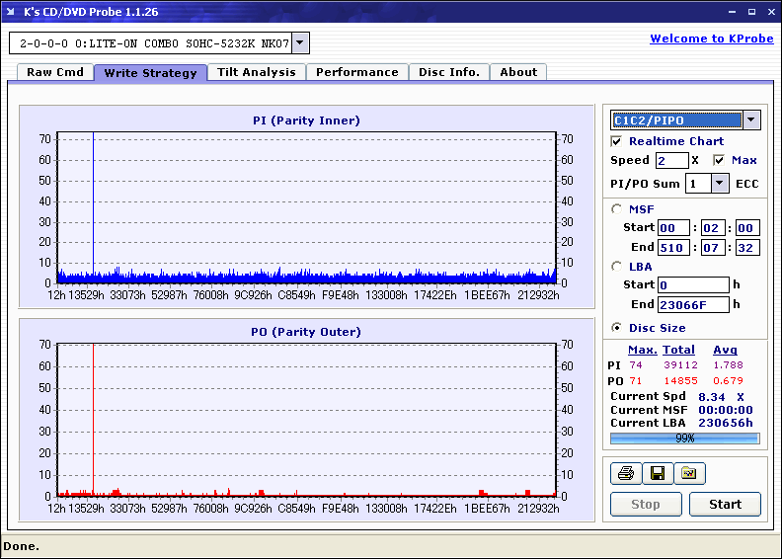Viewport: 782px width, 559px height.
Task: Click the Speed input field
Action: (671, 160)
